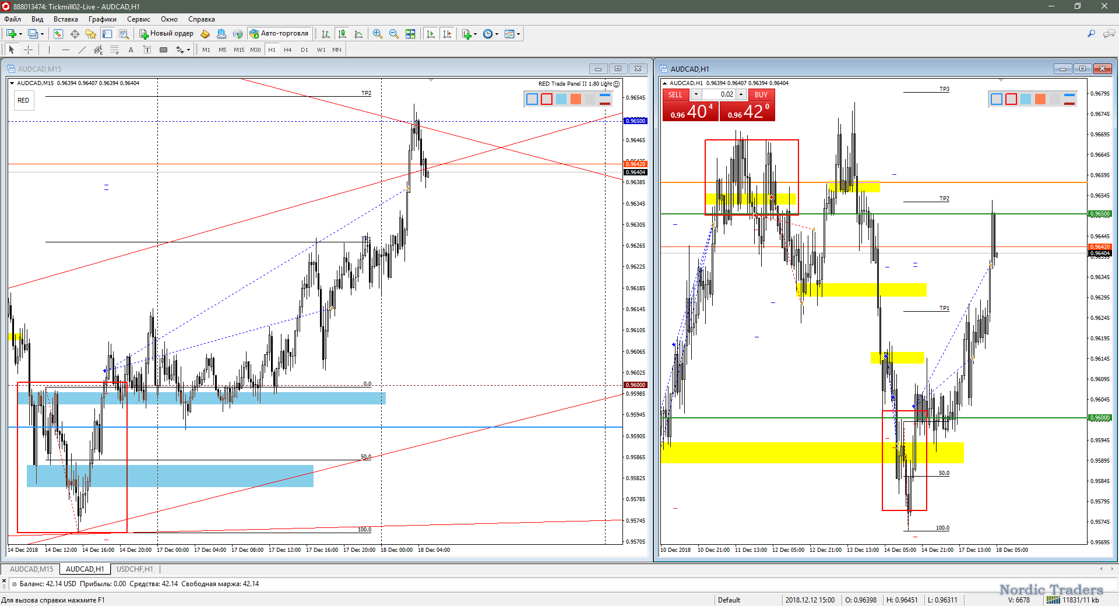This screenshot has width=1119, height=606.
Task: Click orange swatch in M15 panel
Action: click(576, 99)
